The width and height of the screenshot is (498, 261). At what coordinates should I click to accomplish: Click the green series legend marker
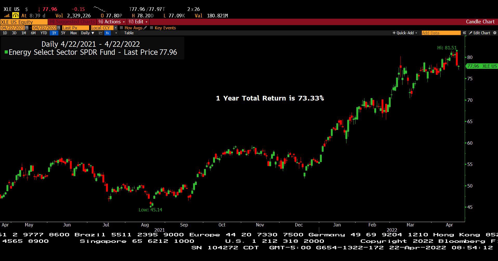(x=6, y=52)
